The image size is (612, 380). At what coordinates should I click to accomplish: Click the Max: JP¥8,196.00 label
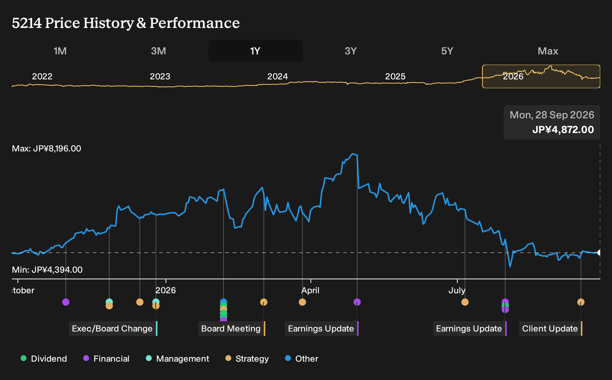(x=46, y=148)
